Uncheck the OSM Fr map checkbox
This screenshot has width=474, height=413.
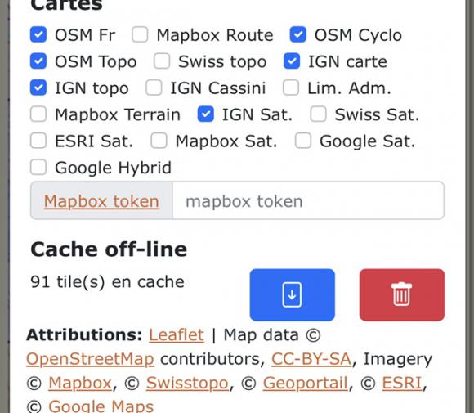[x=38, y=34]
